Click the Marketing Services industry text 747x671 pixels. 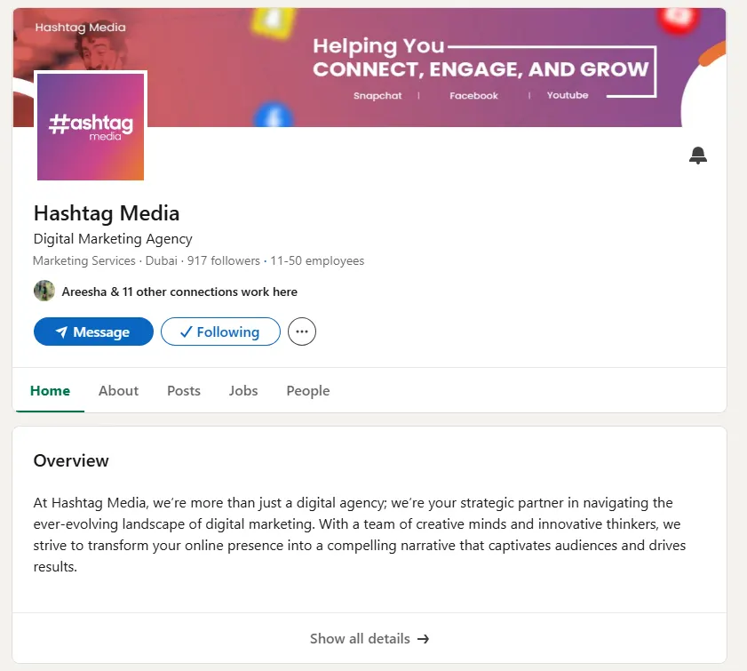point(84,260)
